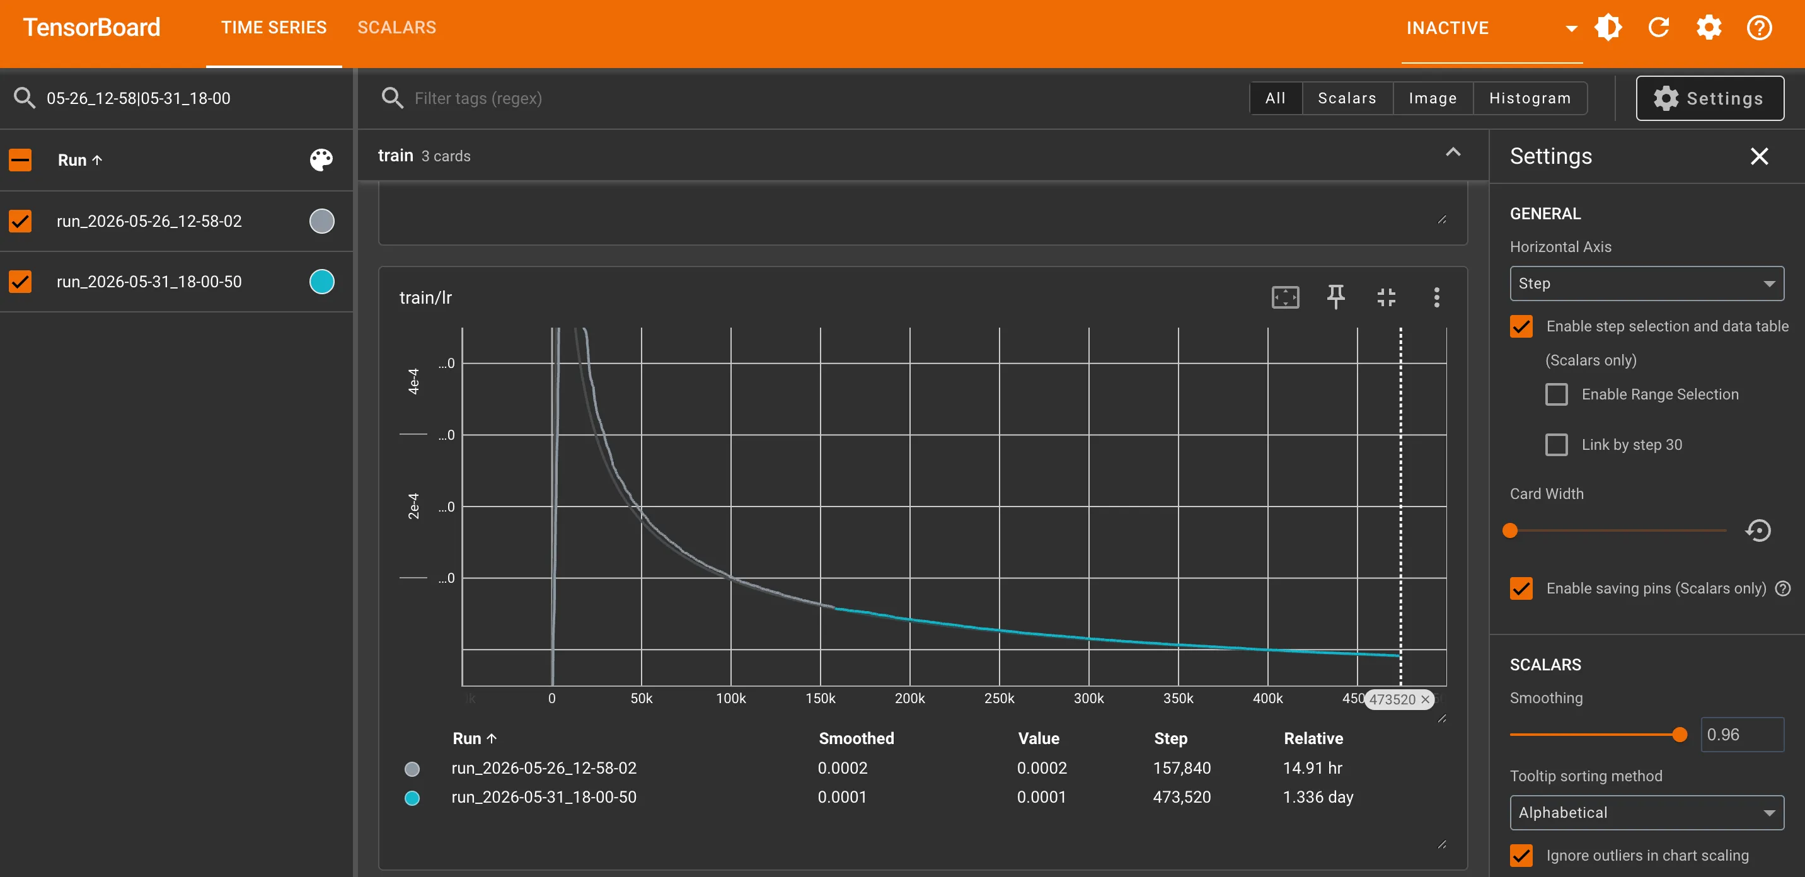The width and height of the screenshot is (1805, 877).
Task: Switch to the SCALARS tab
Action: click(x=396, y=28)
